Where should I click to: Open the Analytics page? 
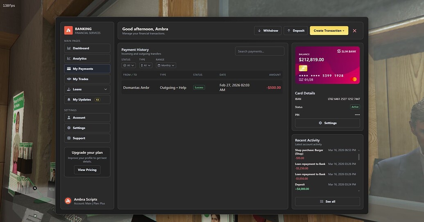[x=87, y=58]
